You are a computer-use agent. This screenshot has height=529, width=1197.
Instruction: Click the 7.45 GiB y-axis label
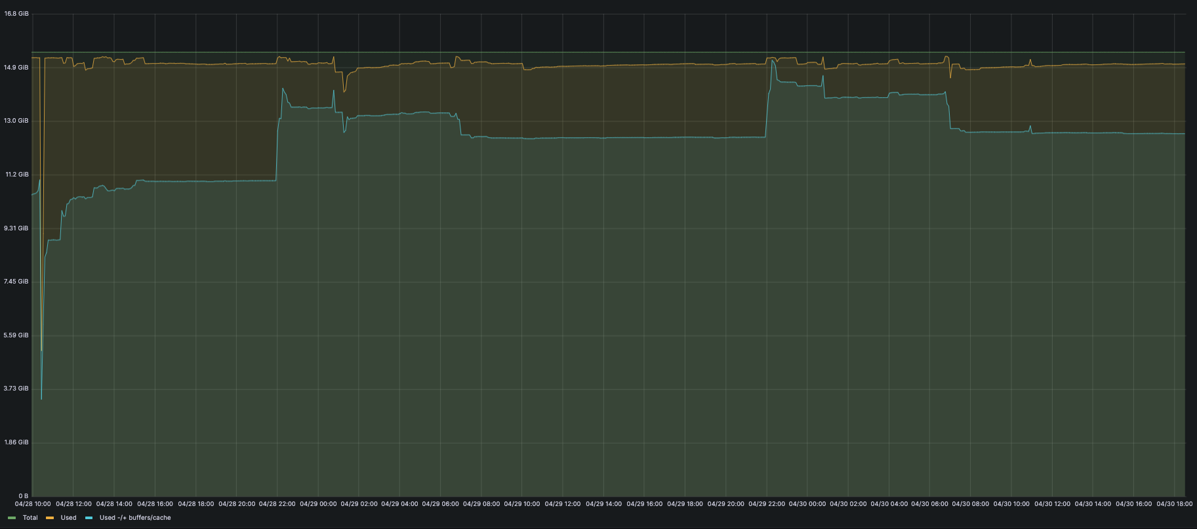[16, 282]
